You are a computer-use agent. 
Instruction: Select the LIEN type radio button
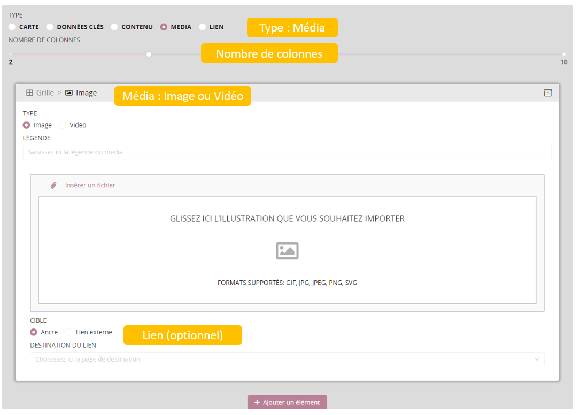coord(203,27)
